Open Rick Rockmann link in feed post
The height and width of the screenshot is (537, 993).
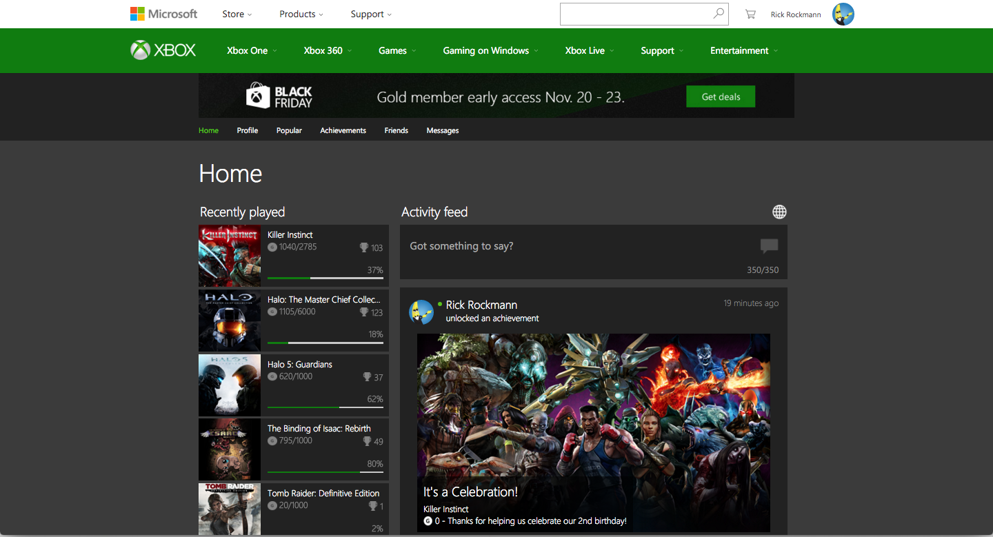coord(481,305)
